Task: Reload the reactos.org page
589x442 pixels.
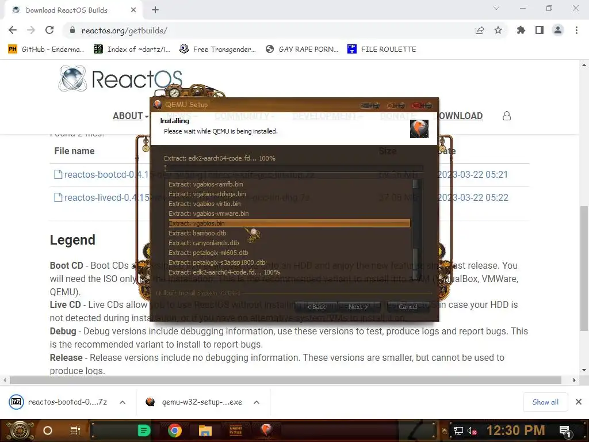Action: (x=49, y=30)
